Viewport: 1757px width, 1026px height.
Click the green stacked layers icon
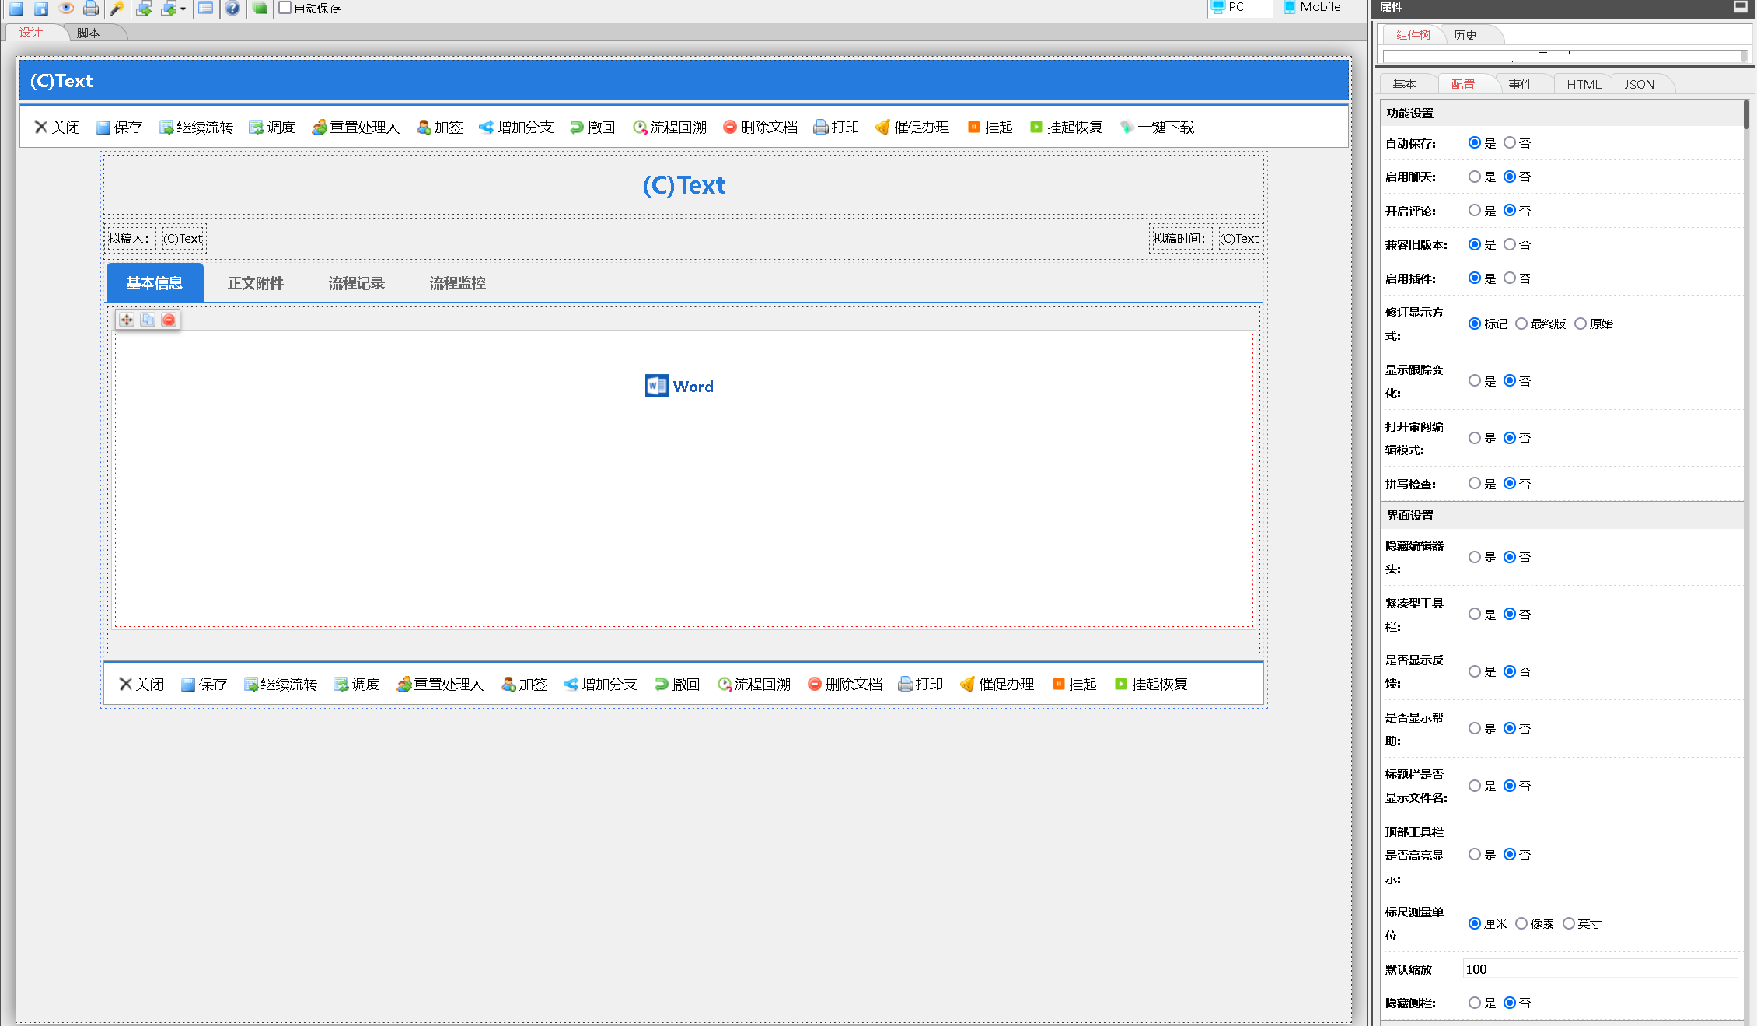[x=260, y=9]
